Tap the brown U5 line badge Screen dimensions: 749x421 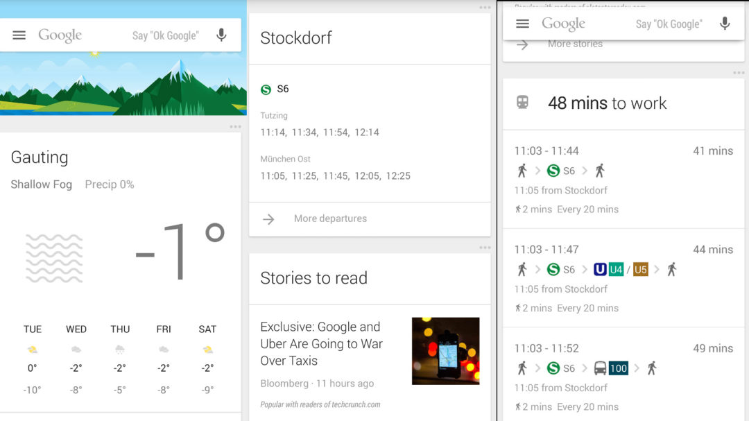pos(641,270)
